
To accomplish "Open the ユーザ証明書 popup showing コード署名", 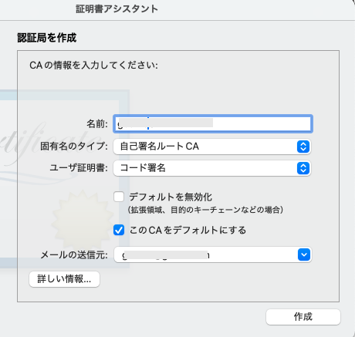I will [212, 168].
